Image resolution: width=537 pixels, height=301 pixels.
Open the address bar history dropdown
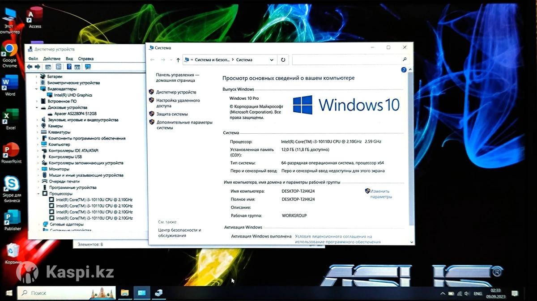(272, 60)
